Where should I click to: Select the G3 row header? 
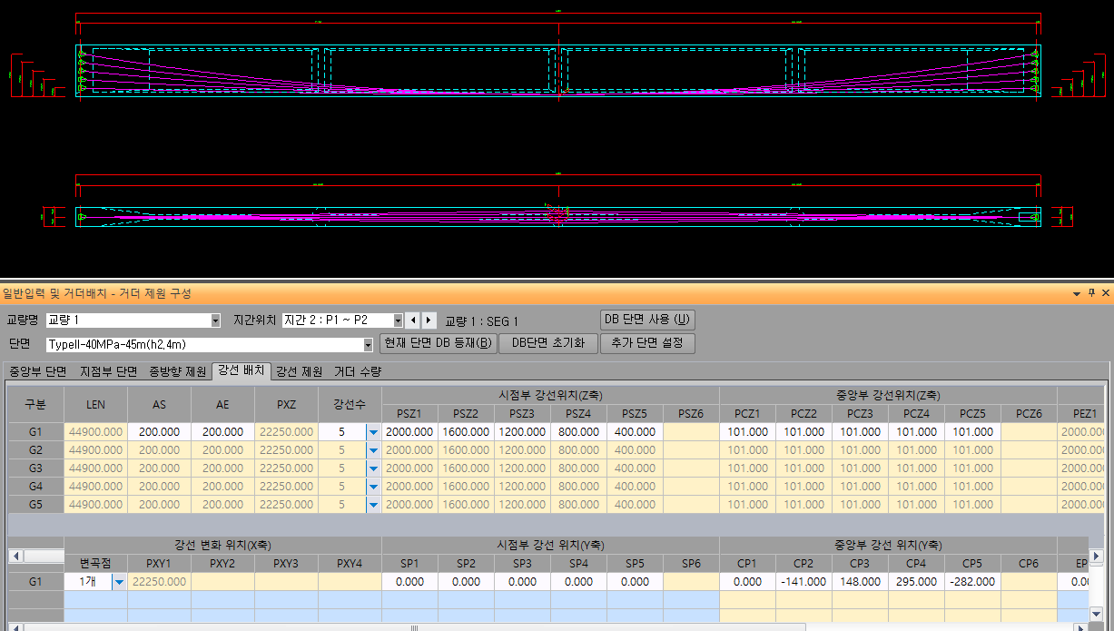[x=35, y=468]
